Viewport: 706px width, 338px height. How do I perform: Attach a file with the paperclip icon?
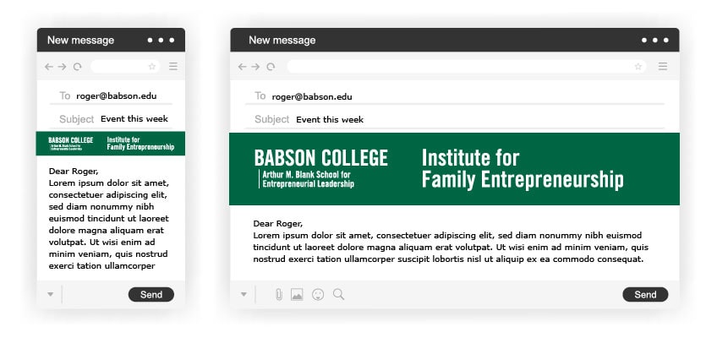279,295
